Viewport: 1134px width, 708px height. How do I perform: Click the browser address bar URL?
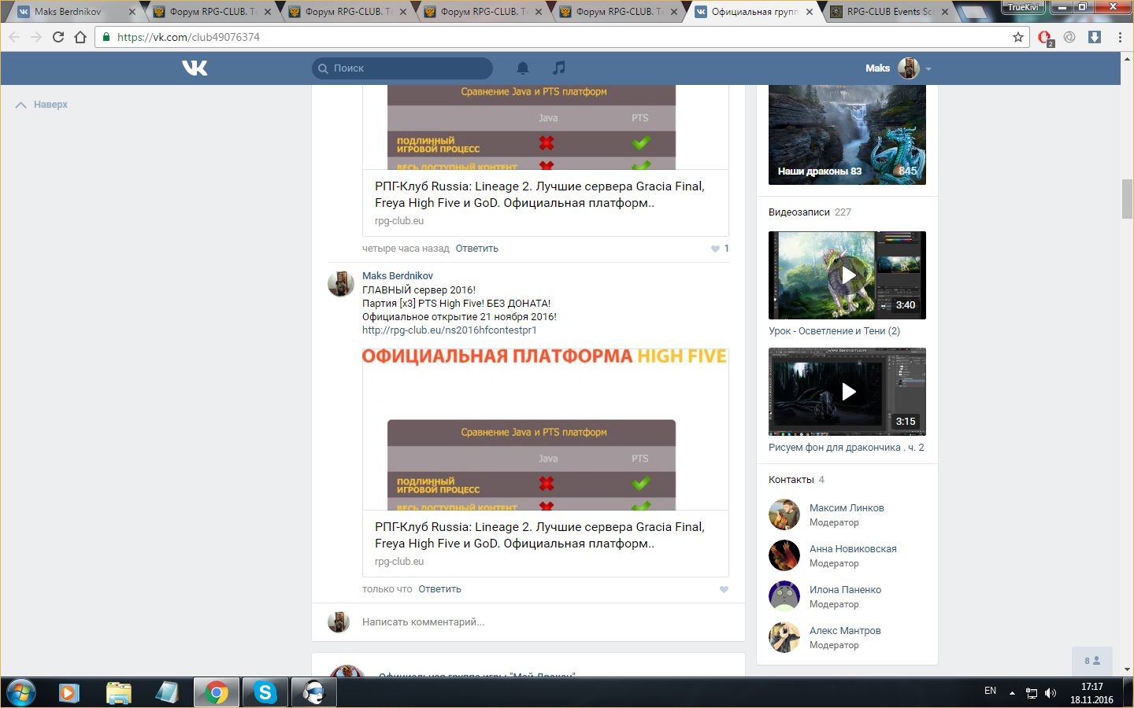click(188, 37)
